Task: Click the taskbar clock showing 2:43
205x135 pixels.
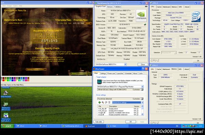Action: pyautogui.click(x=201, y=126)
